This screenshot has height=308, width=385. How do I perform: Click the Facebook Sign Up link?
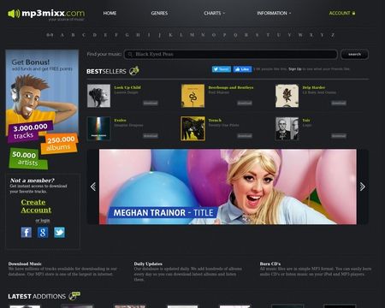[295, 69]
